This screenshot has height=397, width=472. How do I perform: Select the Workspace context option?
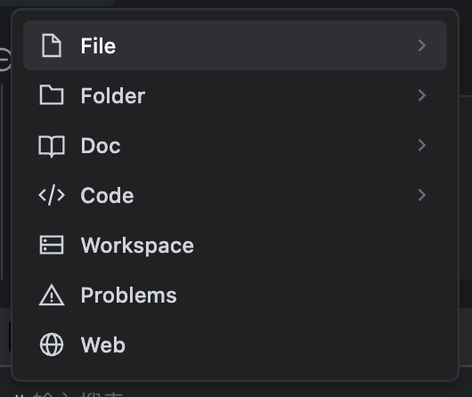coord(235,246)
